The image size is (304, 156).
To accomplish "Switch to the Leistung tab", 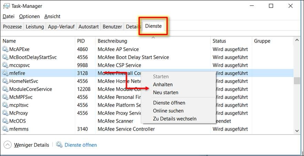I will 35,27.
